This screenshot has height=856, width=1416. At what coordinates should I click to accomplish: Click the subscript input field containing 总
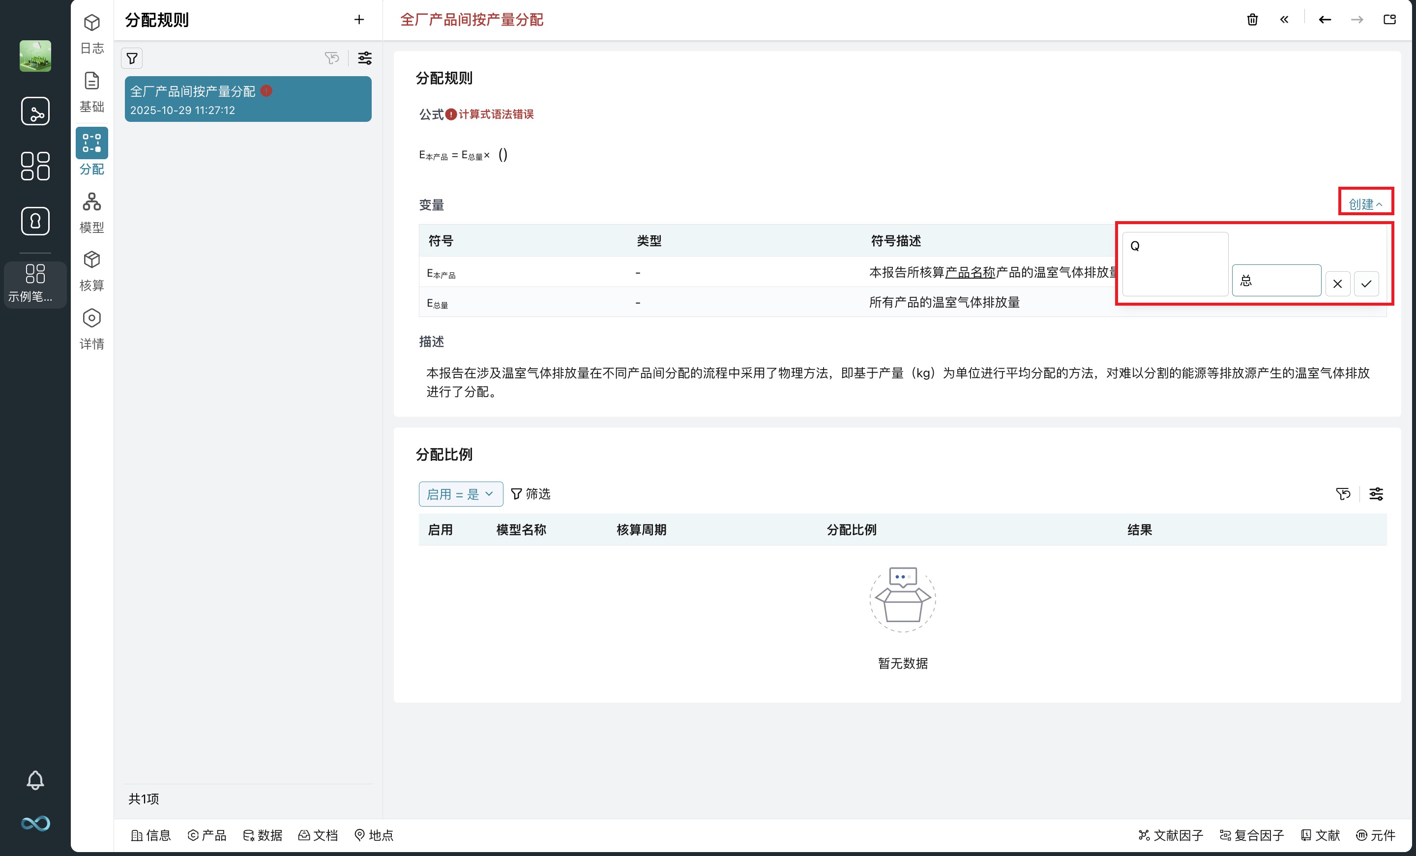(1276, 281)
